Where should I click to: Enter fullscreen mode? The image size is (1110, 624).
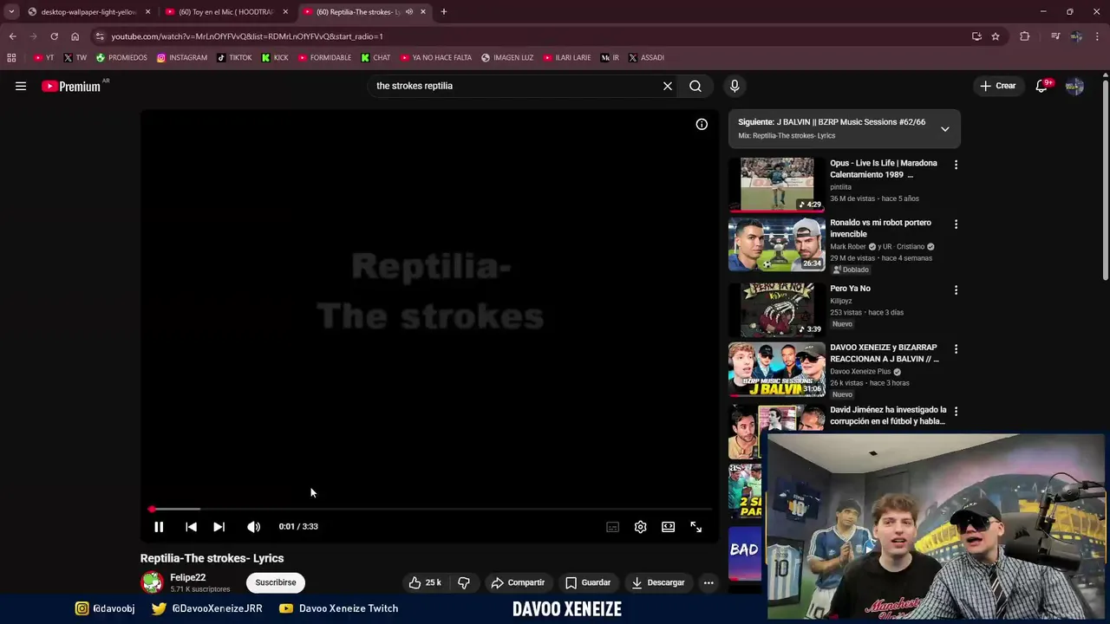695,526
